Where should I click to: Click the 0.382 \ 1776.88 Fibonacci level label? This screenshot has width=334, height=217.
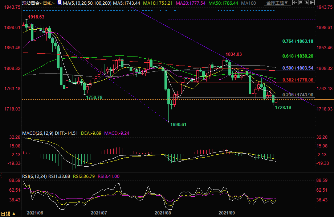298,80
